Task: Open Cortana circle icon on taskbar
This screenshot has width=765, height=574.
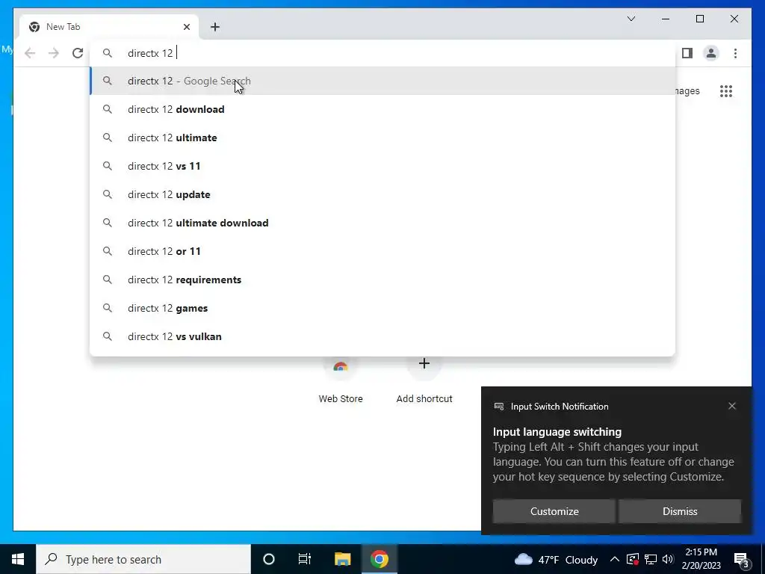Action: (x=269, y=559)
